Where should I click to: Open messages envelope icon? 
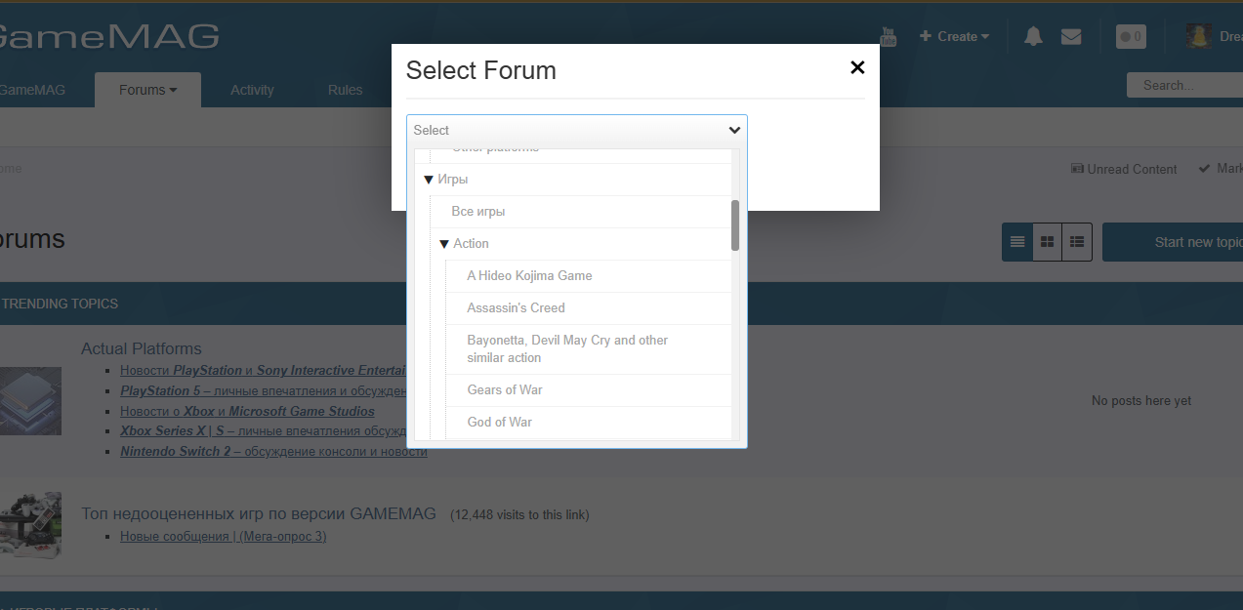(x=1071, y=36)
